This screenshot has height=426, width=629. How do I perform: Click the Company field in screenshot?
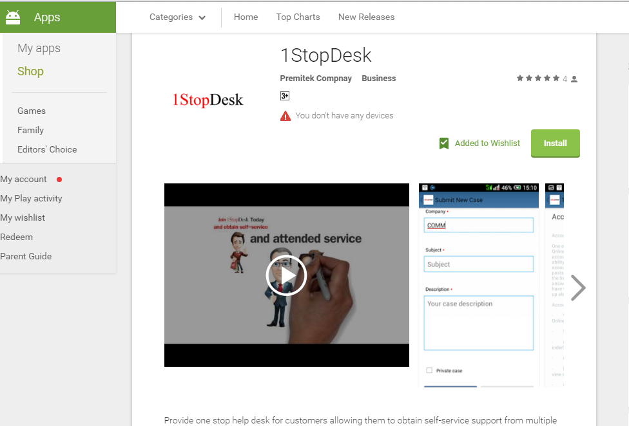point(479,225)
